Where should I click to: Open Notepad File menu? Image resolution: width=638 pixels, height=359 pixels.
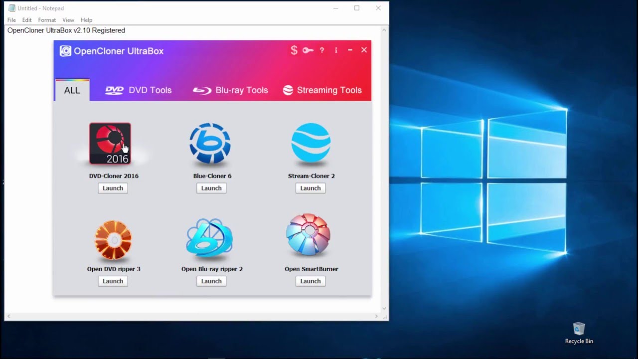pyautogui.click(x=11, y=20)
